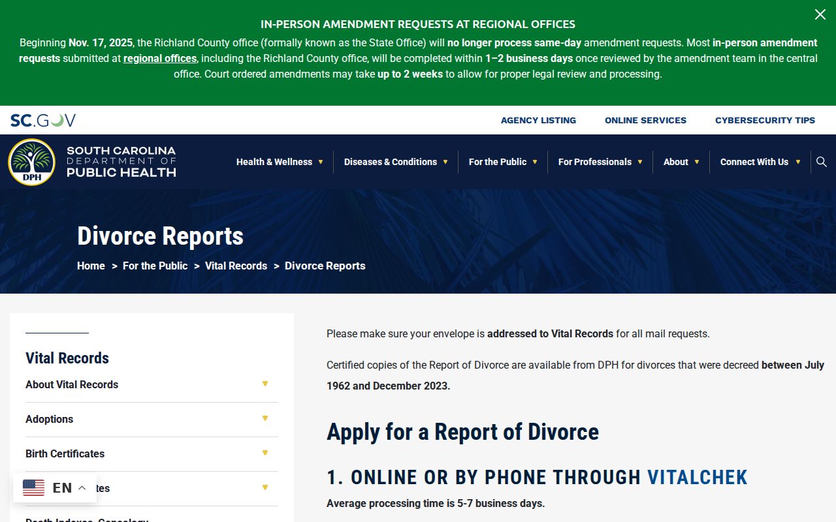This screenshot has width=836, height=522.
Task: Open the About menu
Action: tap(676, 162)
